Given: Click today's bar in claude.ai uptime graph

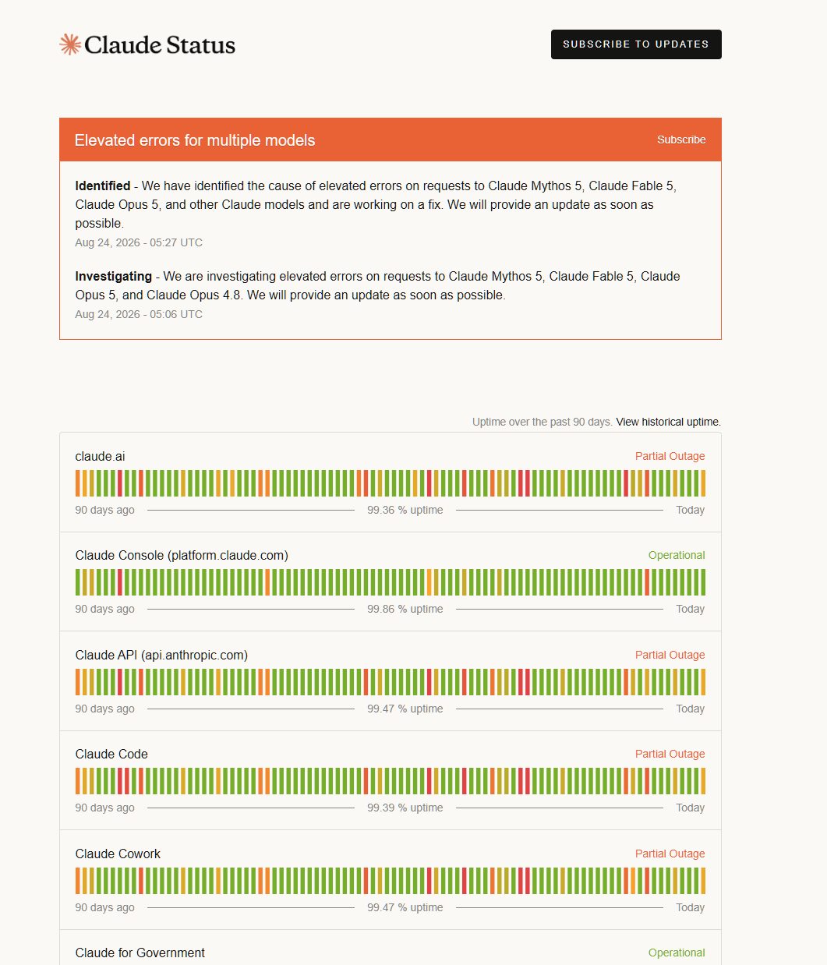Looking at the screenshot, I should pos(703,483).
